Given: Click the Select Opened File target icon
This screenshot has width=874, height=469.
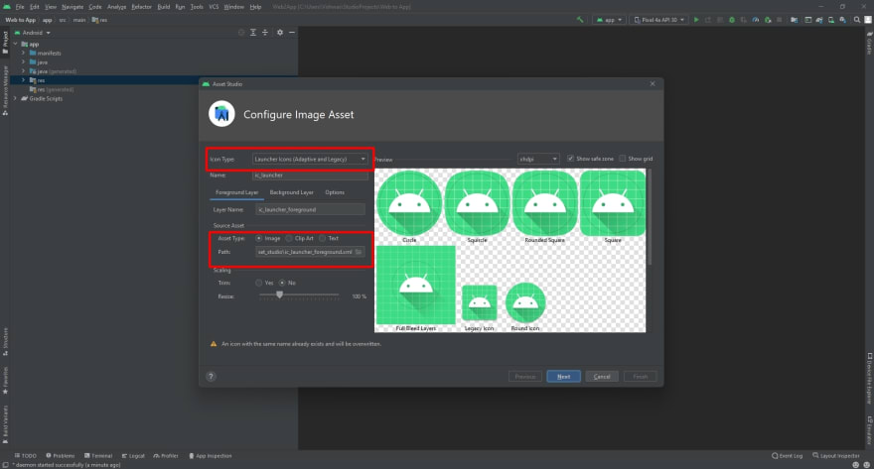Looking at the screenshot, I should click(241, 33).
